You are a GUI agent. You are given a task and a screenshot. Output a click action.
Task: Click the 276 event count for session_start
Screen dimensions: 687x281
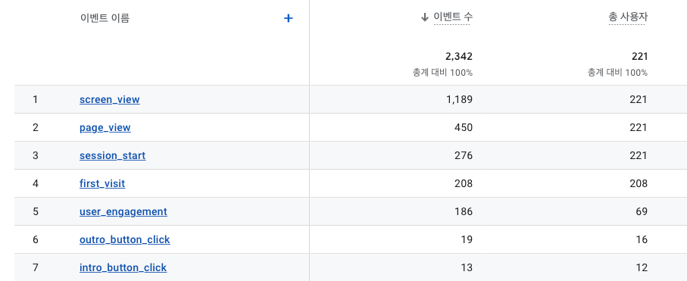click(464, 155)
